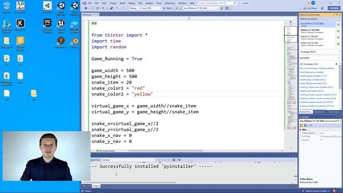Open the env (Python 3.7) environment dropdown
343x193 pixels.
point(201,8)
